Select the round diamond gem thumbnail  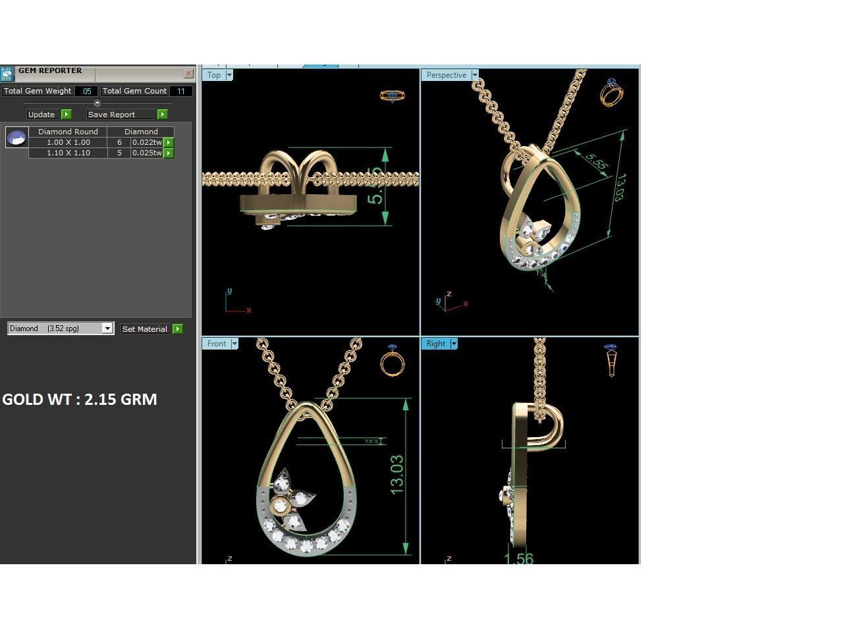[x=17, y=138]
